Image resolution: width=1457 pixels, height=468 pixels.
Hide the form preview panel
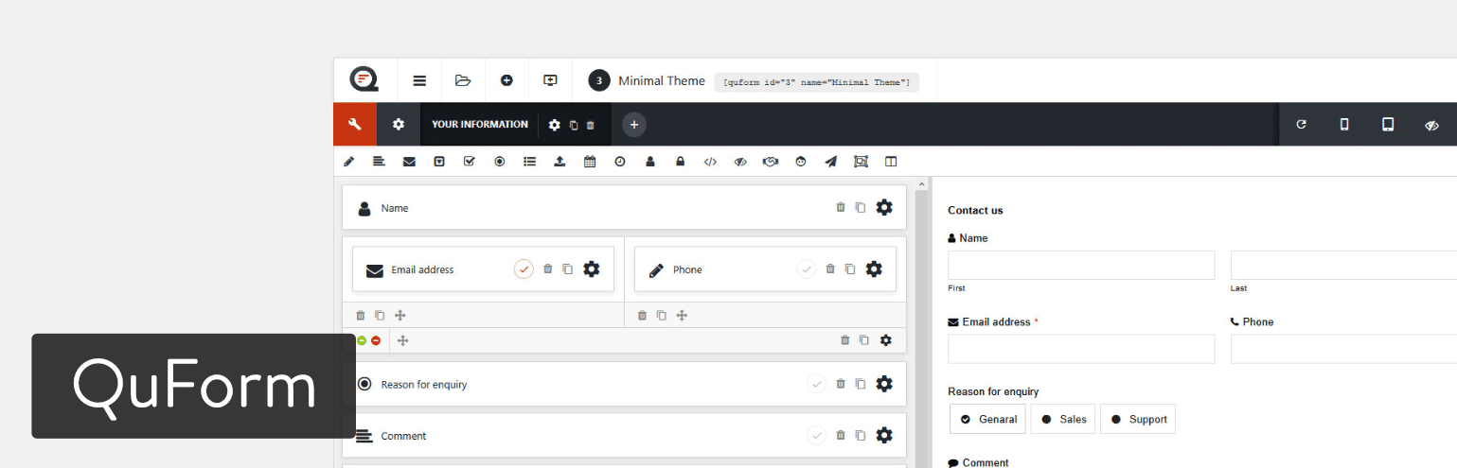(x=1431, y=125)
